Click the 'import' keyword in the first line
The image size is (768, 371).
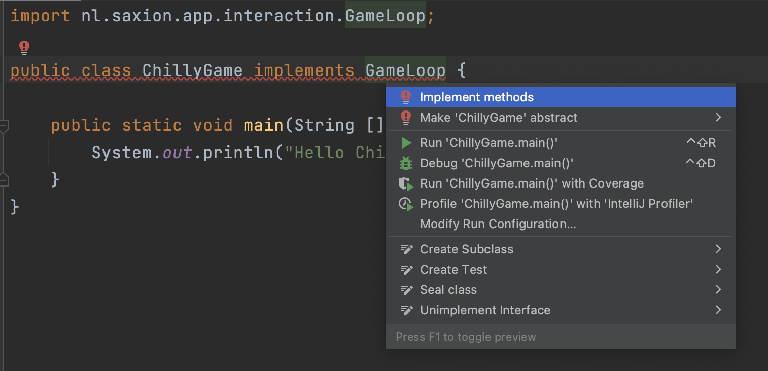coord(40,16)
